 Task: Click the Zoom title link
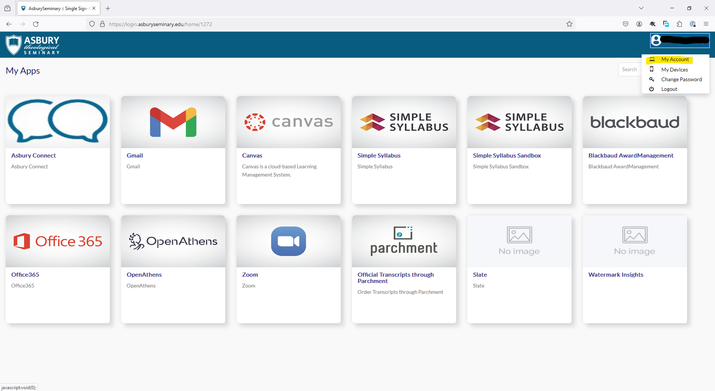(250, 275)
